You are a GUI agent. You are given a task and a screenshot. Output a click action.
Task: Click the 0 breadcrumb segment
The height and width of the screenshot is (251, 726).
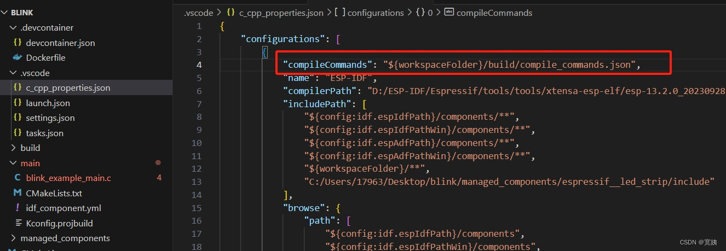[x=430, y=13]
